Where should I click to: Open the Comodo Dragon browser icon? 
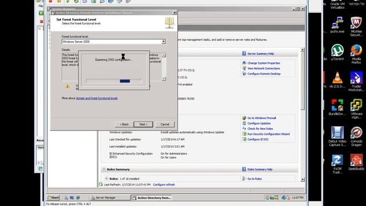coord(356,136)
